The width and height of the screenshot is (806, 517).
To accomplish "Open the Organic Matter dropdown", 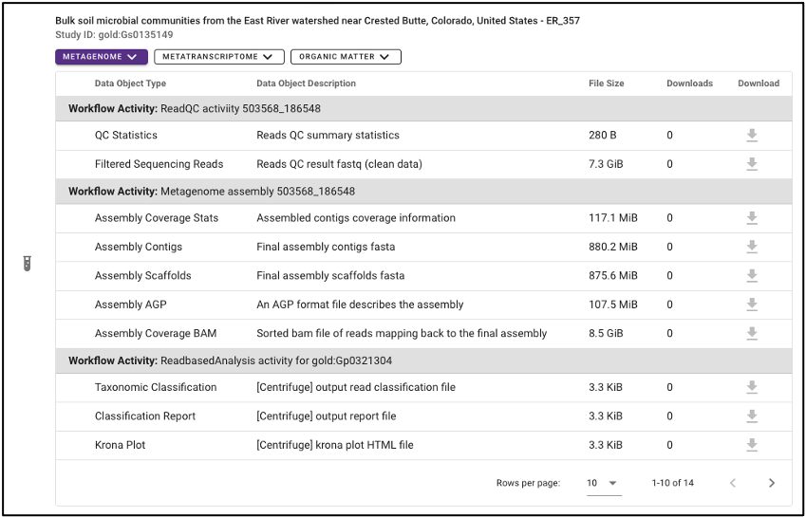I will pos(346,57).
